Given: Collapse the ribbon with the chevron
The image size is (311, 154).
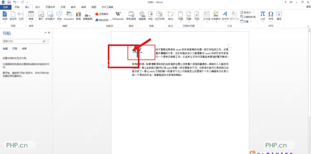Looking at the screenshot, I should click(x=308, y=26).
